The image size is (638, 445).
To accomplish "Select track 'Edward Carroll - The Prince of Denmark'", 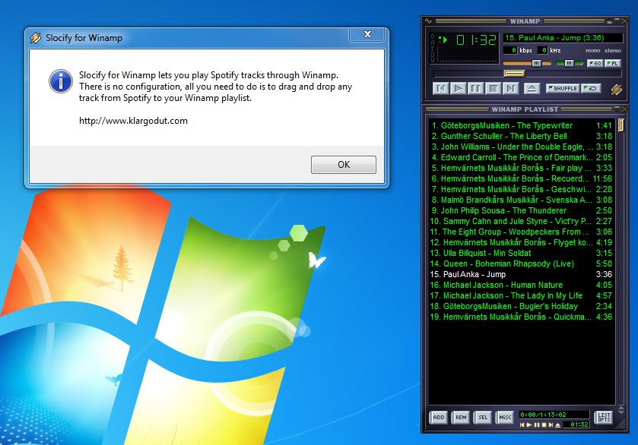I will [x=521, y=157].
